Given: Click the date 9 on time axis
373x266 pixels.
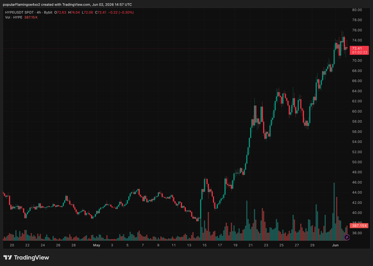Looking at the screenshot, I should point(158,245).
